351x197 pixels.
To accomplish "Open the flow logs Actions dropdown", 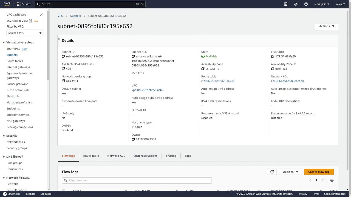I will click(290, 172).
